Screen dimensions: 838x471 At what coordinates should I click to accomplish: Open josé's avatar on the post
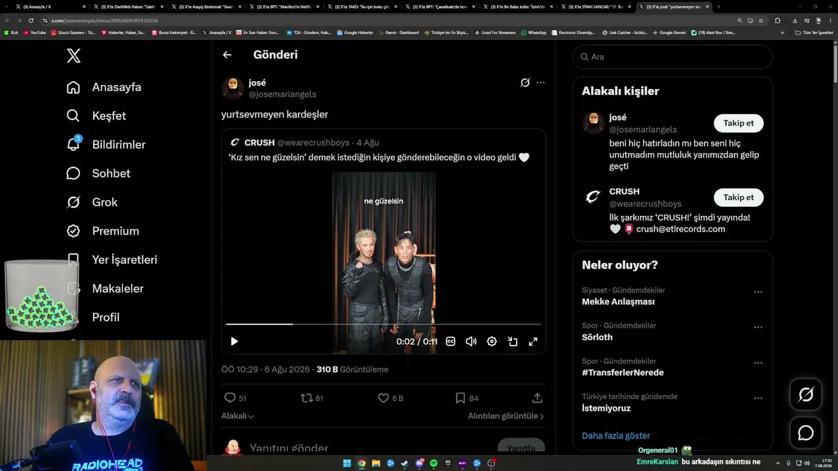232,88
